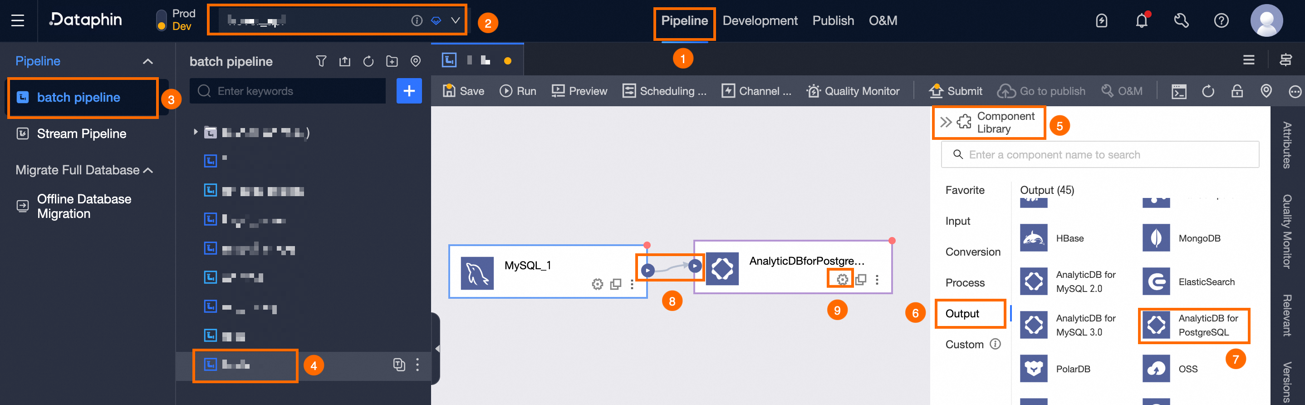
Task: Open more options for selected pipeline item
Action: pyautogui.click(x=417, y=365)
